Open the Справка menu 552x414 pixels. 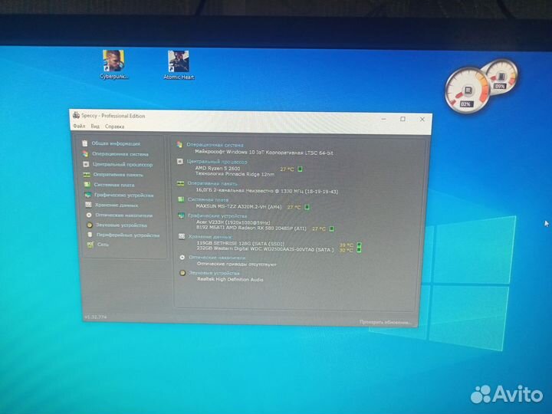(114, 126)
